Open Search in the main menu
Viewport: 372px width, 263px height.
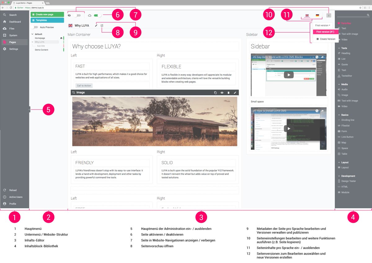tap(13, 15)
